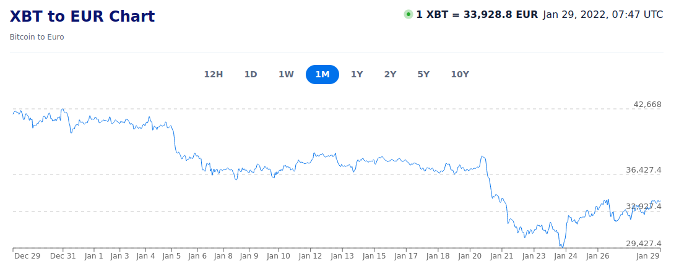Click the 'Jan 18' date label

tap(438, 256)
